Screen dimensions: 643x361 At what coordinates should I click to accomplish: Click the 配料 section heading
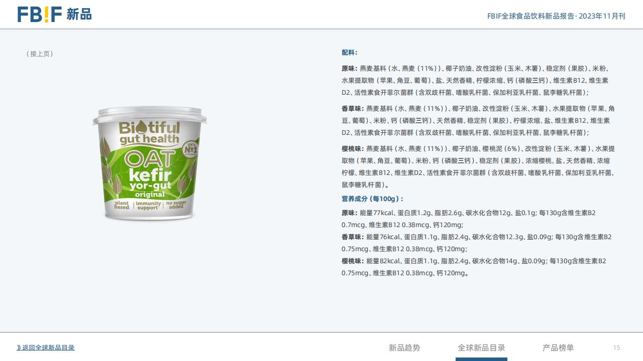point(350,53)
